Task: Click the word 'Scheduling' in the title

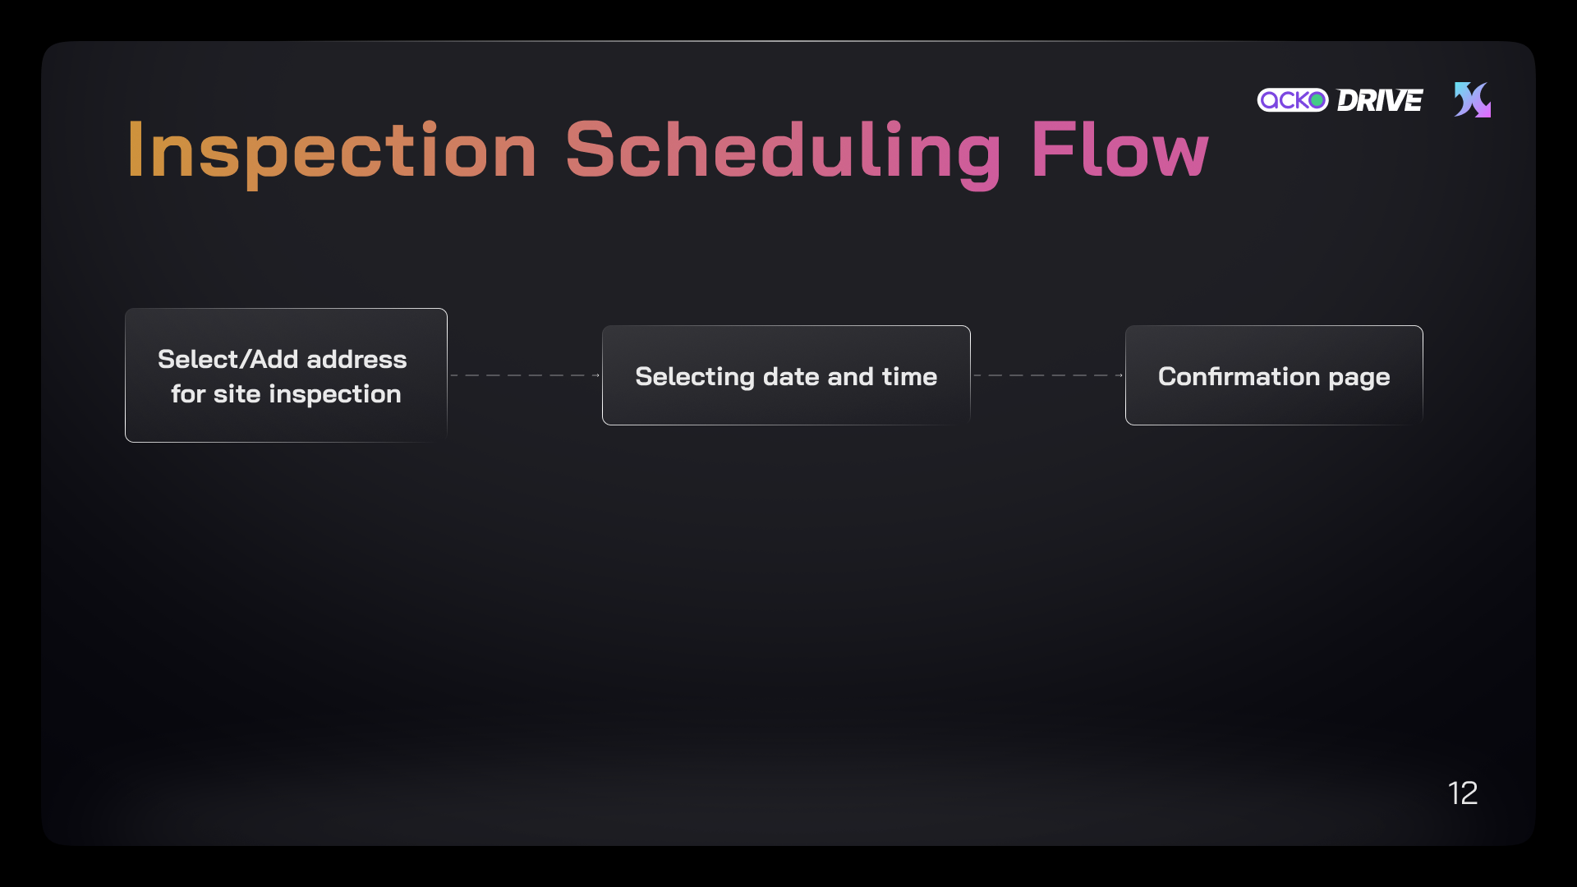Action: (784, 151)
